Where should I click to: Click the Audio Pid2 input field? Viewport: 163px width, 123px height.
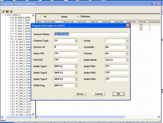(x=117, y=72)
